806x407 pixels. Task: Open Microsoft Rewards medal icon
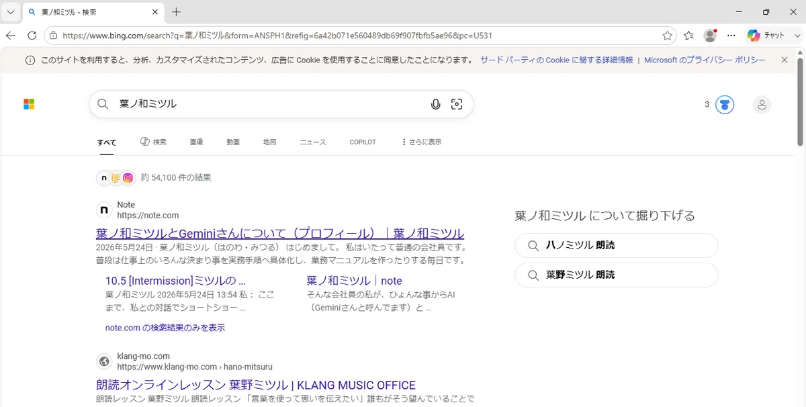(725, 104)
